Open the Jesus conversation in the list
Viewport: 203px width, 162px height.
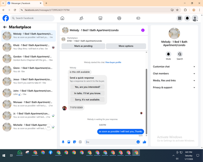pyautogui.click(x=28, y=81)
